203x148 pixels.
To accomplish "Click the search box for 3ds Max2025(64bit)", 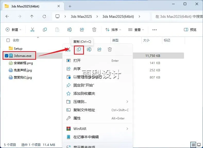I will pyautogui.click(x=178, y=16).
